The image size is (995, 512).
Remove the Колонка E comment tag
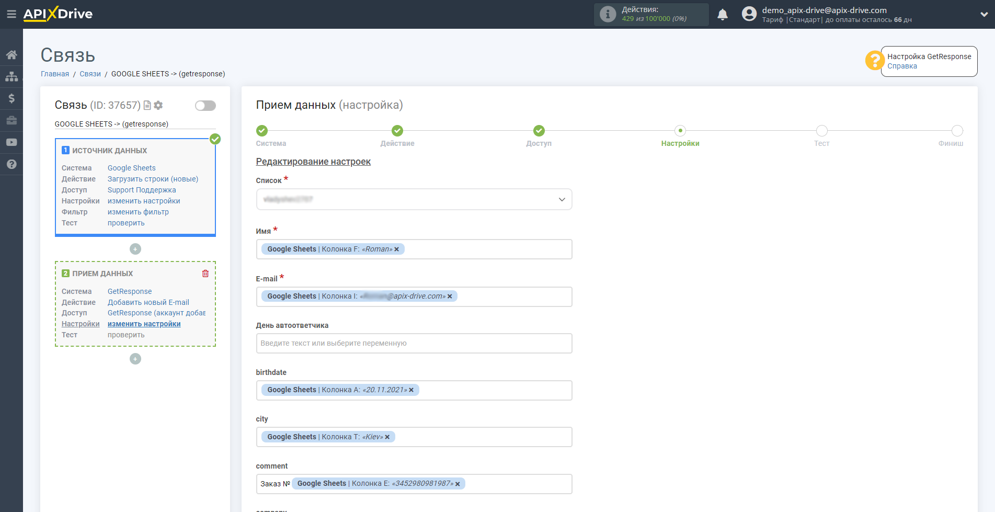pyautogui.click(x=458, y=484)
